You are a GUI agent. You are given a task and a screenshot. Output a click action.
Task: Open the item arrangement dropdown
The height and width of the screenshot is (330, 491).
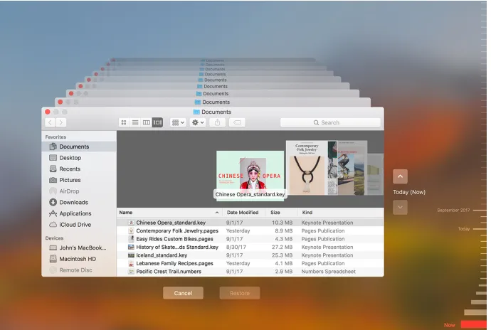(178, 122)
